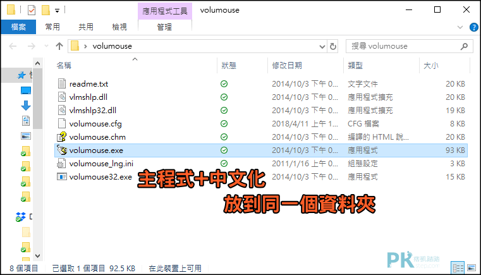Open Help with the blue question mark
Image resolution: width=481 pixels, height=275 pixels.
474,27
